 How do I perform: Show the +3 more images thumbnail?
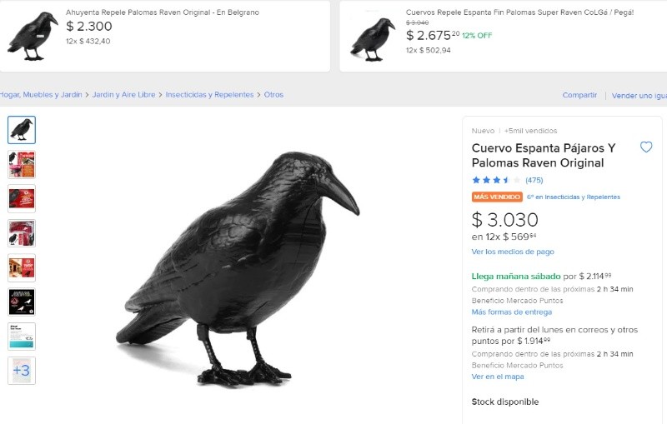pyautogui.click(x=22, y=370)
